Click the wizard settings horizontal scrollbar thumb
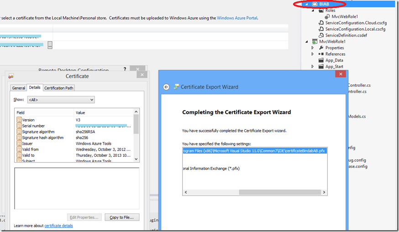 [280, 192]
